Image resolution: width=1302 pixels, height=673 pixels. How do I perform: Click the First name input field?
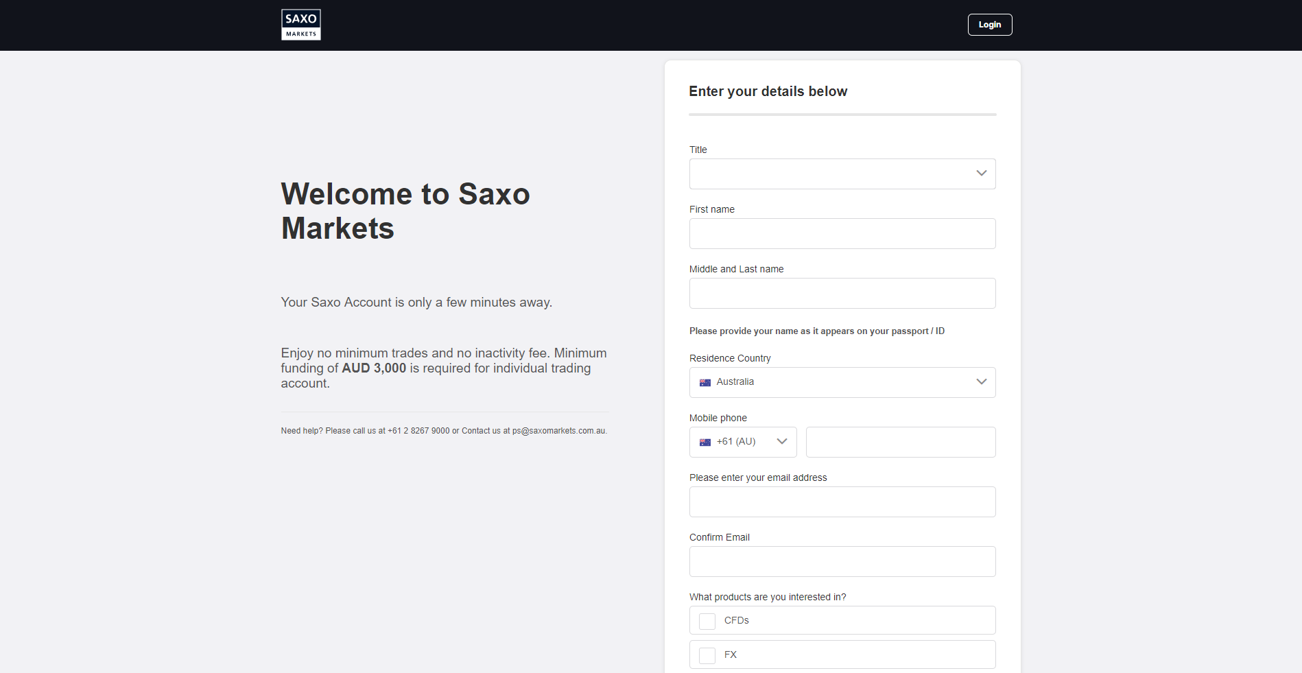click(842, 233)
